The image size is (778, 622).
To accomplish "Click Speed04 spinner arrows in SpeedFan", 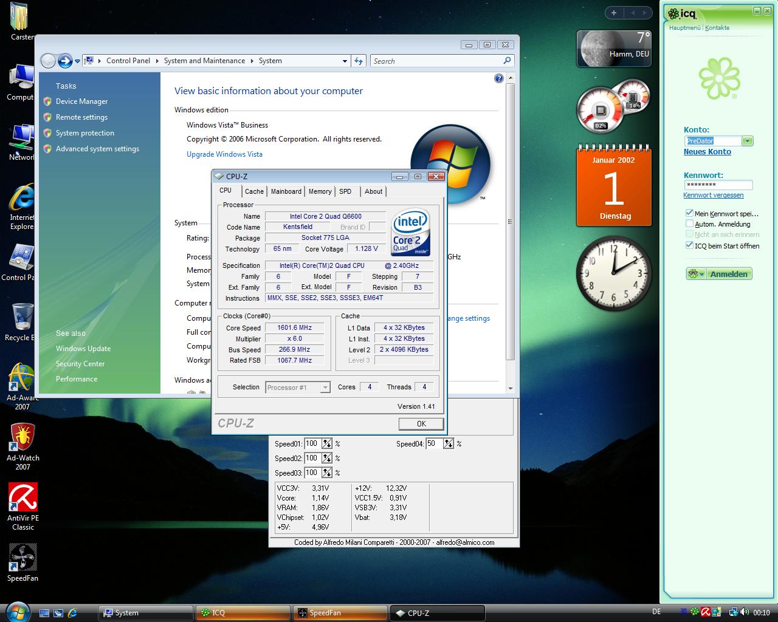I will [x=449, y=443].
